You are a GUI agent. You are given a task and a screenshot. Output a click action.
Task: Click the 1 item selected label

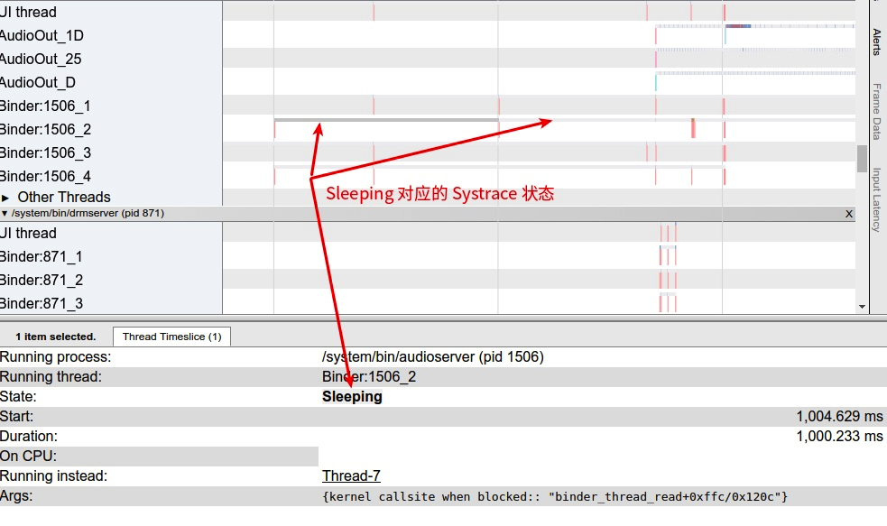tap(55, 337)
